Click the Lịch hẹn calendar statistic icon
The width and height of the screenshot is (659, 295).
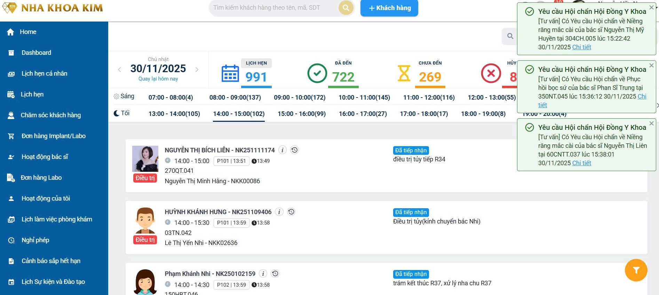pos(230,73)
